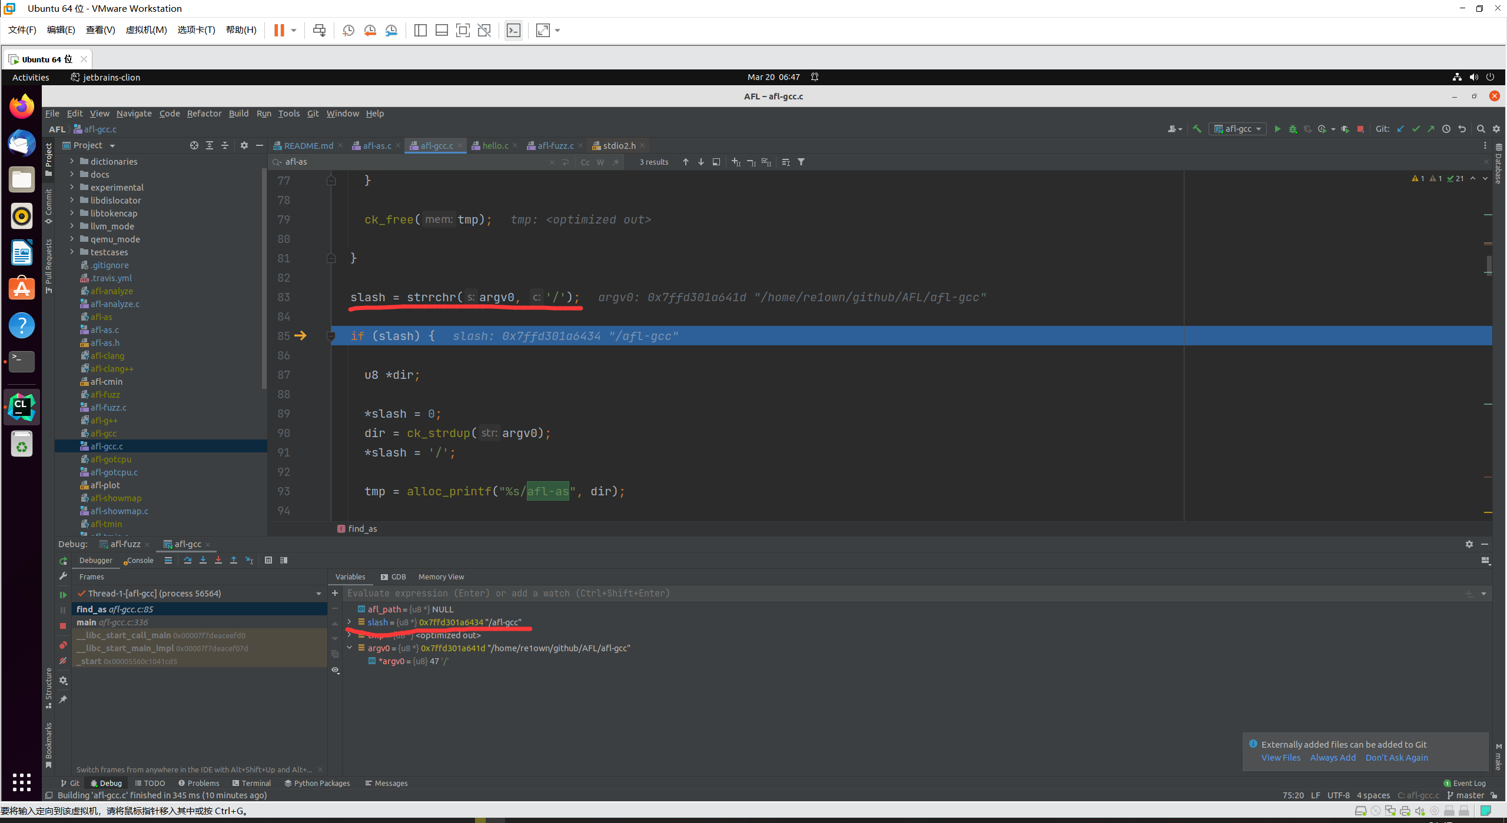Commit changes with Git checkmark icon

pyautogui.click(x=1416, y=129)
